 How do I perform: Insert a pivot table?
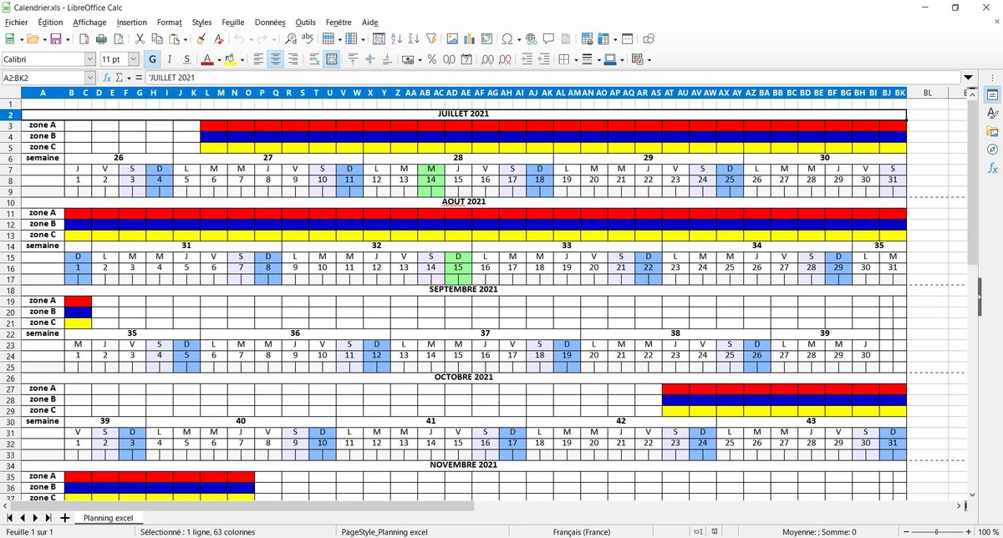tap(486, 38)
